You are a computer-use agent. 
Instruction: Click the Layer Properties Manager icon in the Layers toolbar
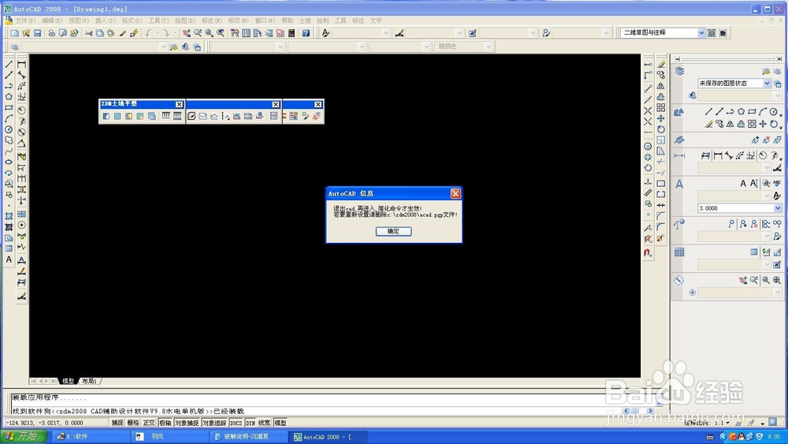(x=14, y=47)
